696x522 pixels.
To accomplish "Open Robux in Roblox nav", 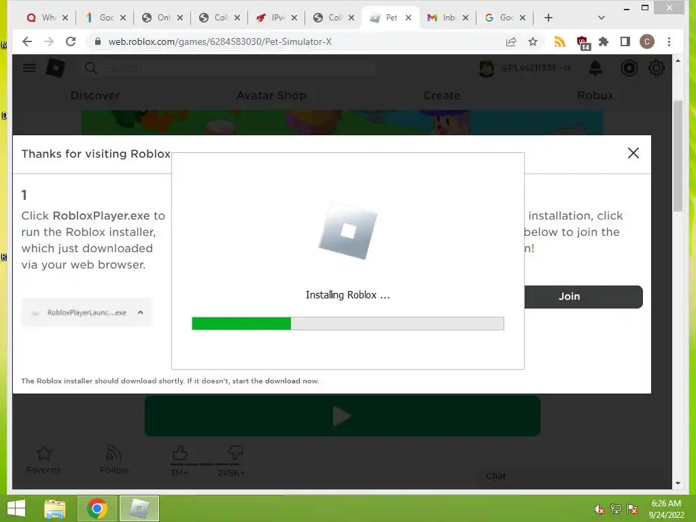I will pyautogui.click(x=595, y=95).
